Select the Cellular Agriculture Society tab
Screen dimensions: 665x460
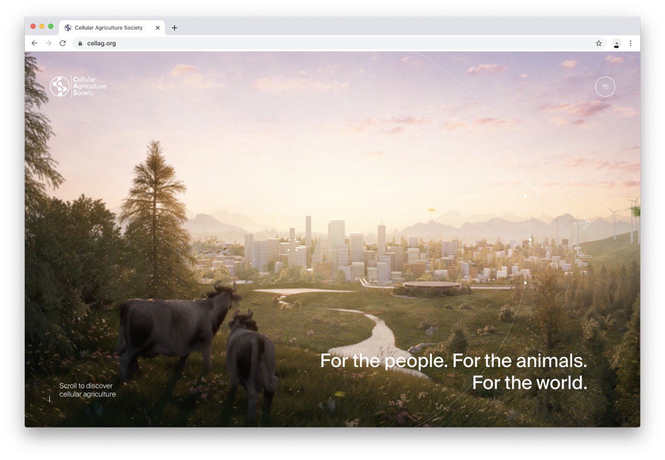pos(112,28)
